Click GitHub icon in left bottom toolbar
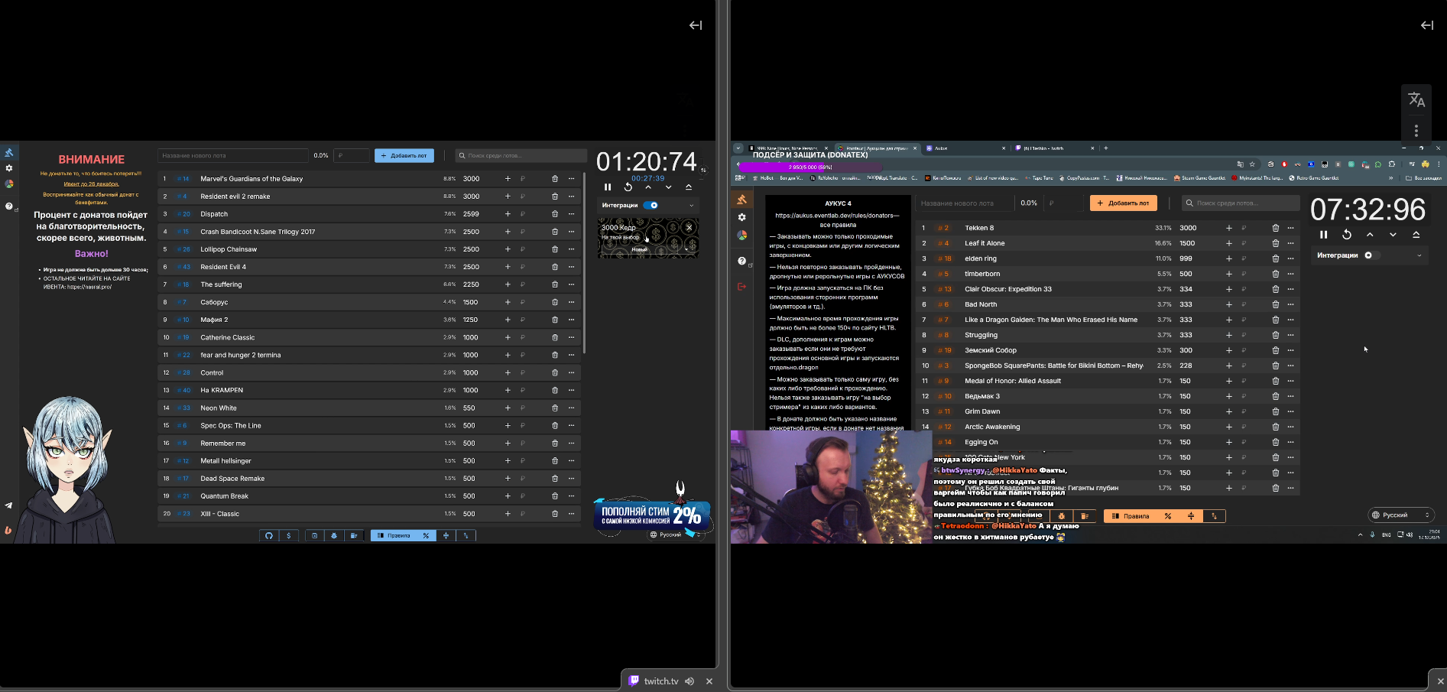This screenshot has width=1447, height=692. point(269,535)
